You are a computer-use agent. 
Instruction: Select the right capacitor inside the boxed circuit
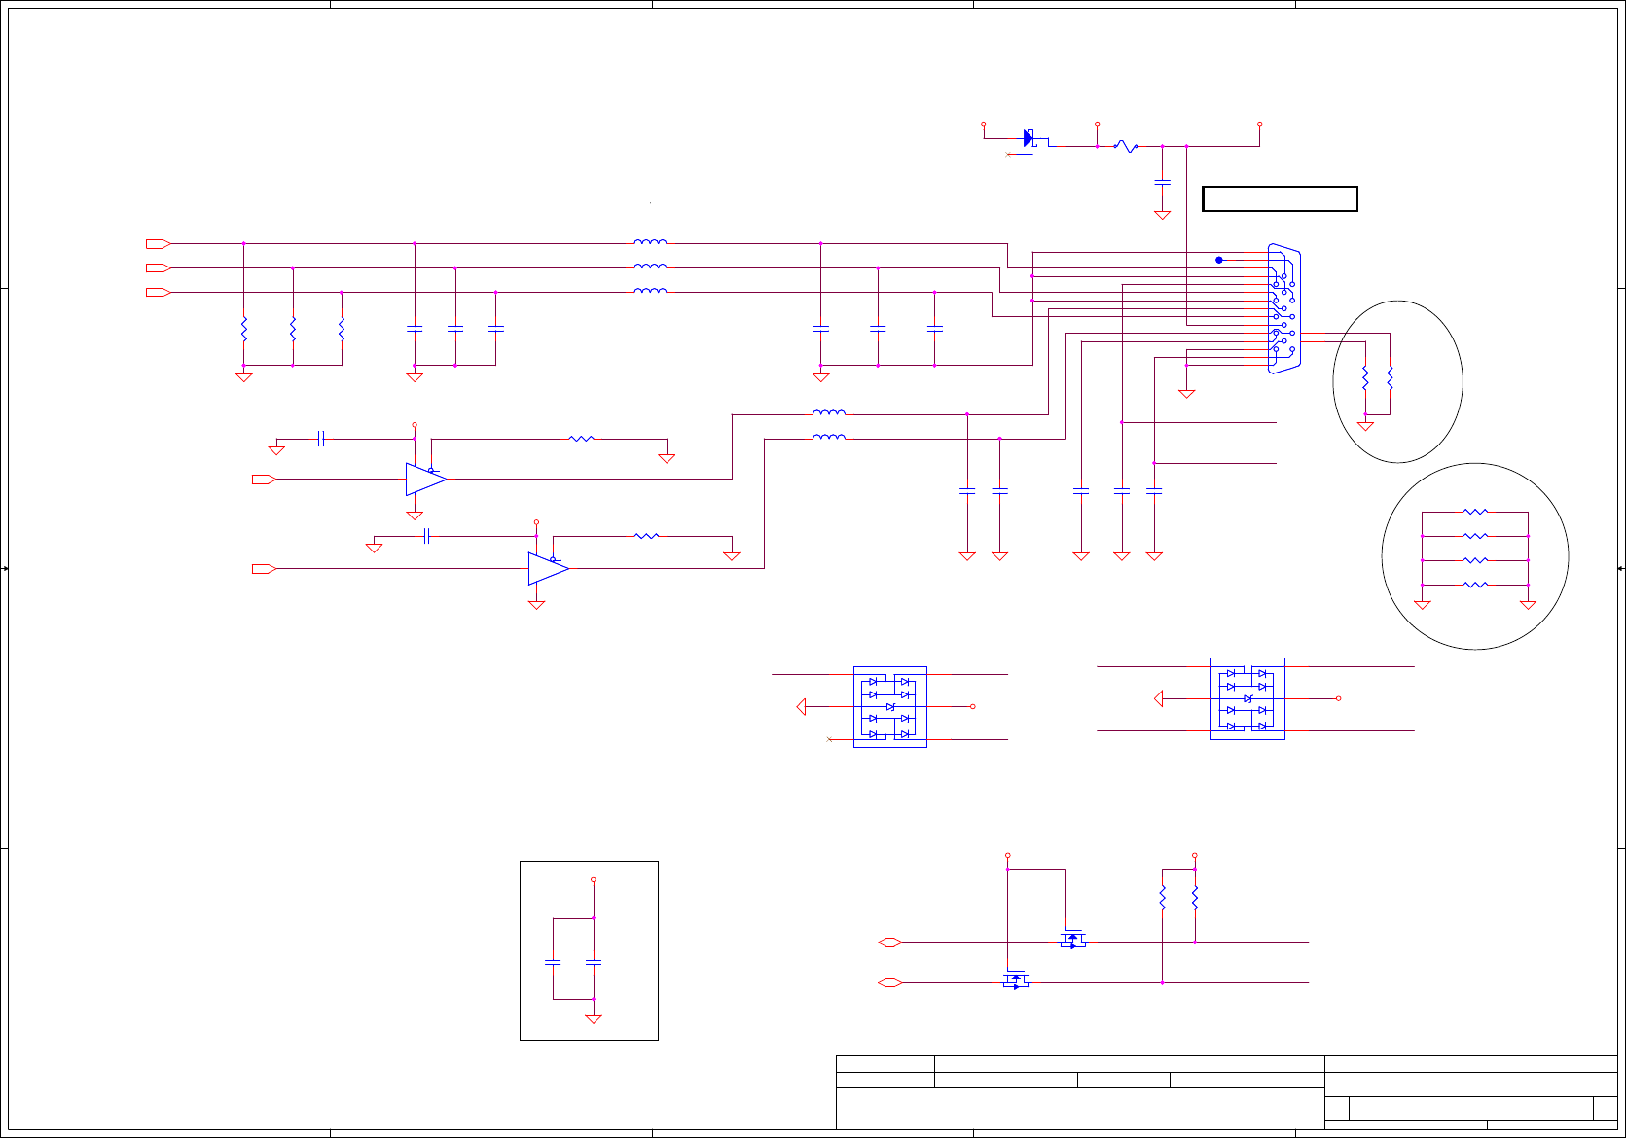pos(594,962)
